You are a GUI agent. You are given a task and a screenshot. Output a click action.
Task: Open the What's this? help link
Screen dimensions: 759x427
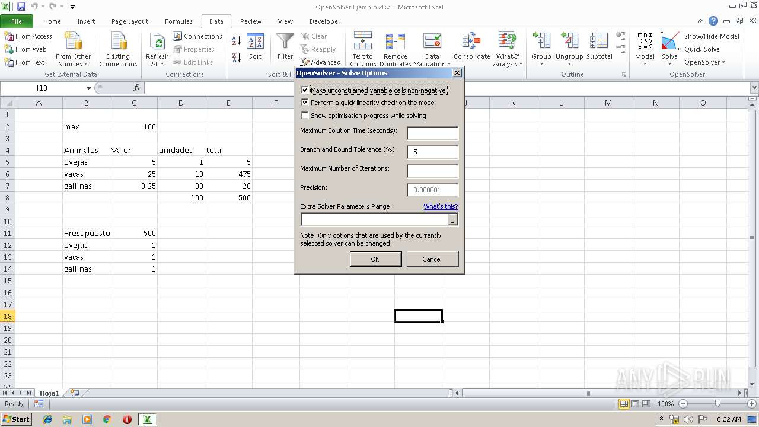click(x=441, y=206)
